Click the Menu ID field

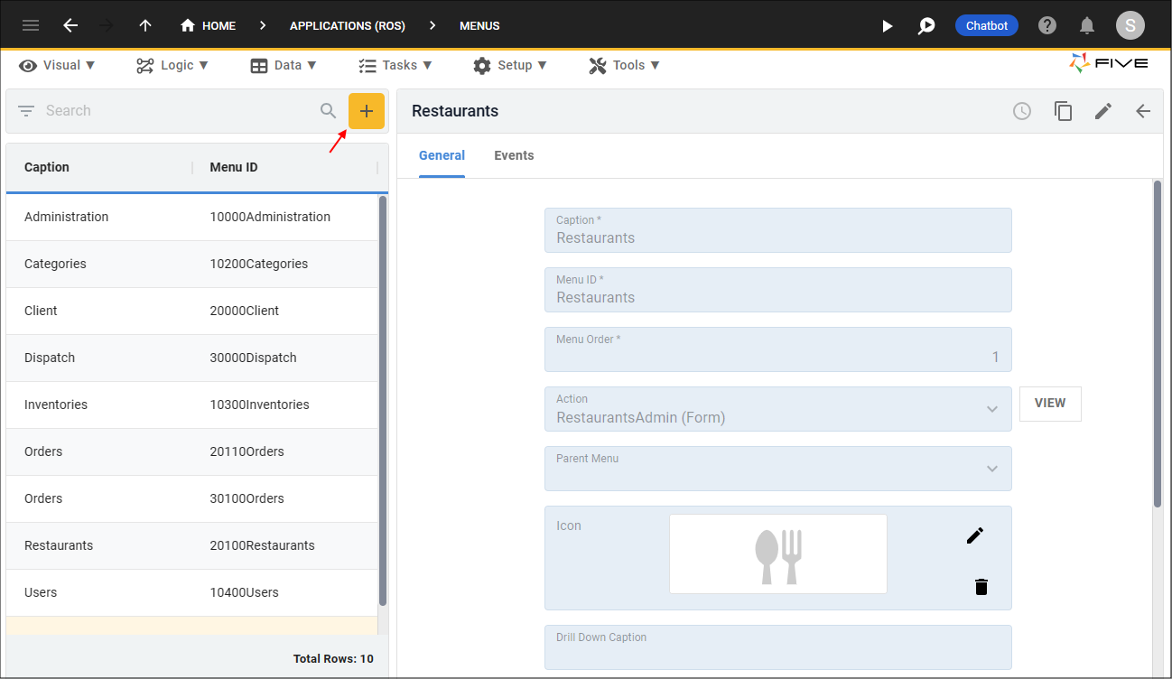pyautogui.click(x=777, y=290)
